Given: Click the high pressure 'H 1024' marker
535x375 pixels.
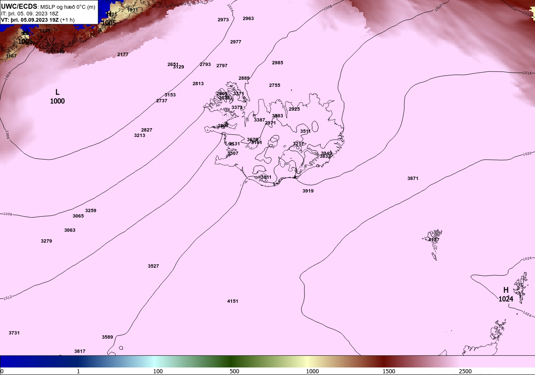Looking at the screenshot, I should [x=506, y=294].
